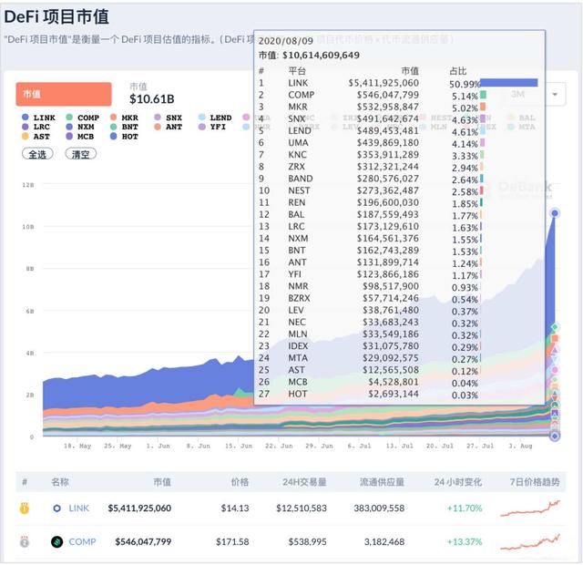Toggle ANT series in chart legend
The image size is (583, 565).
[x=168, y=127]
